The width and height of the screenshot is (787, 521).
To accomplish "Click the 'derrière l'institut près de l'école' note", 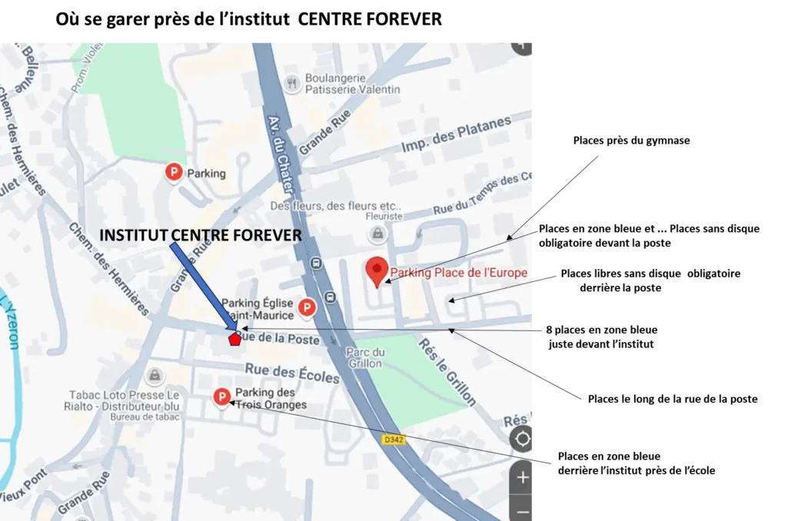I will [x=636, y=471].
